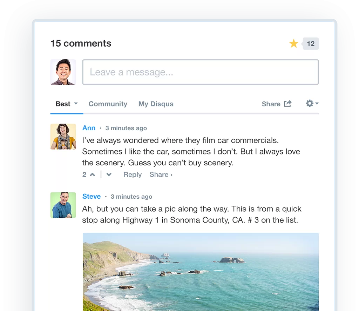Switch to the My Disqus tab

(156, 104)
